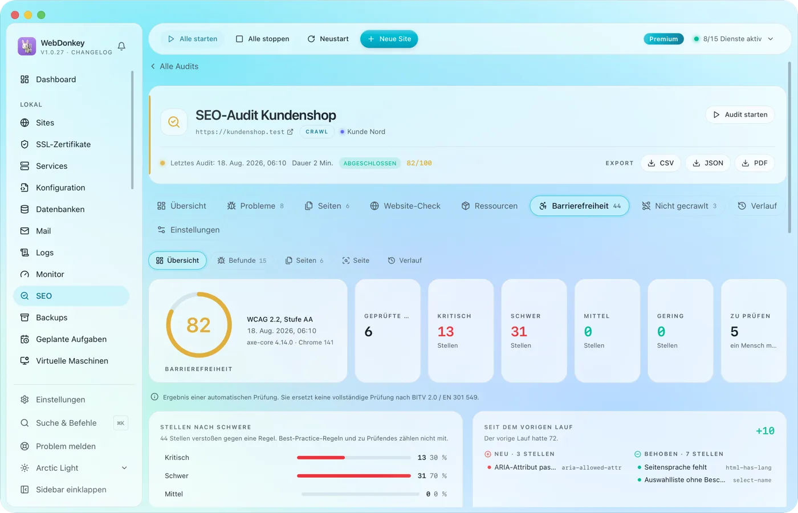Click the Kritisch severity progress bar

coord(354,458)
